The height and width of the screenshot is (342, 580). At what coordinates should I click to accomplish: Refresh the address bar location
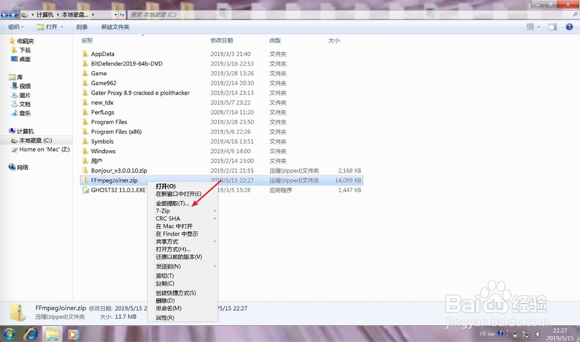[122, 15]
